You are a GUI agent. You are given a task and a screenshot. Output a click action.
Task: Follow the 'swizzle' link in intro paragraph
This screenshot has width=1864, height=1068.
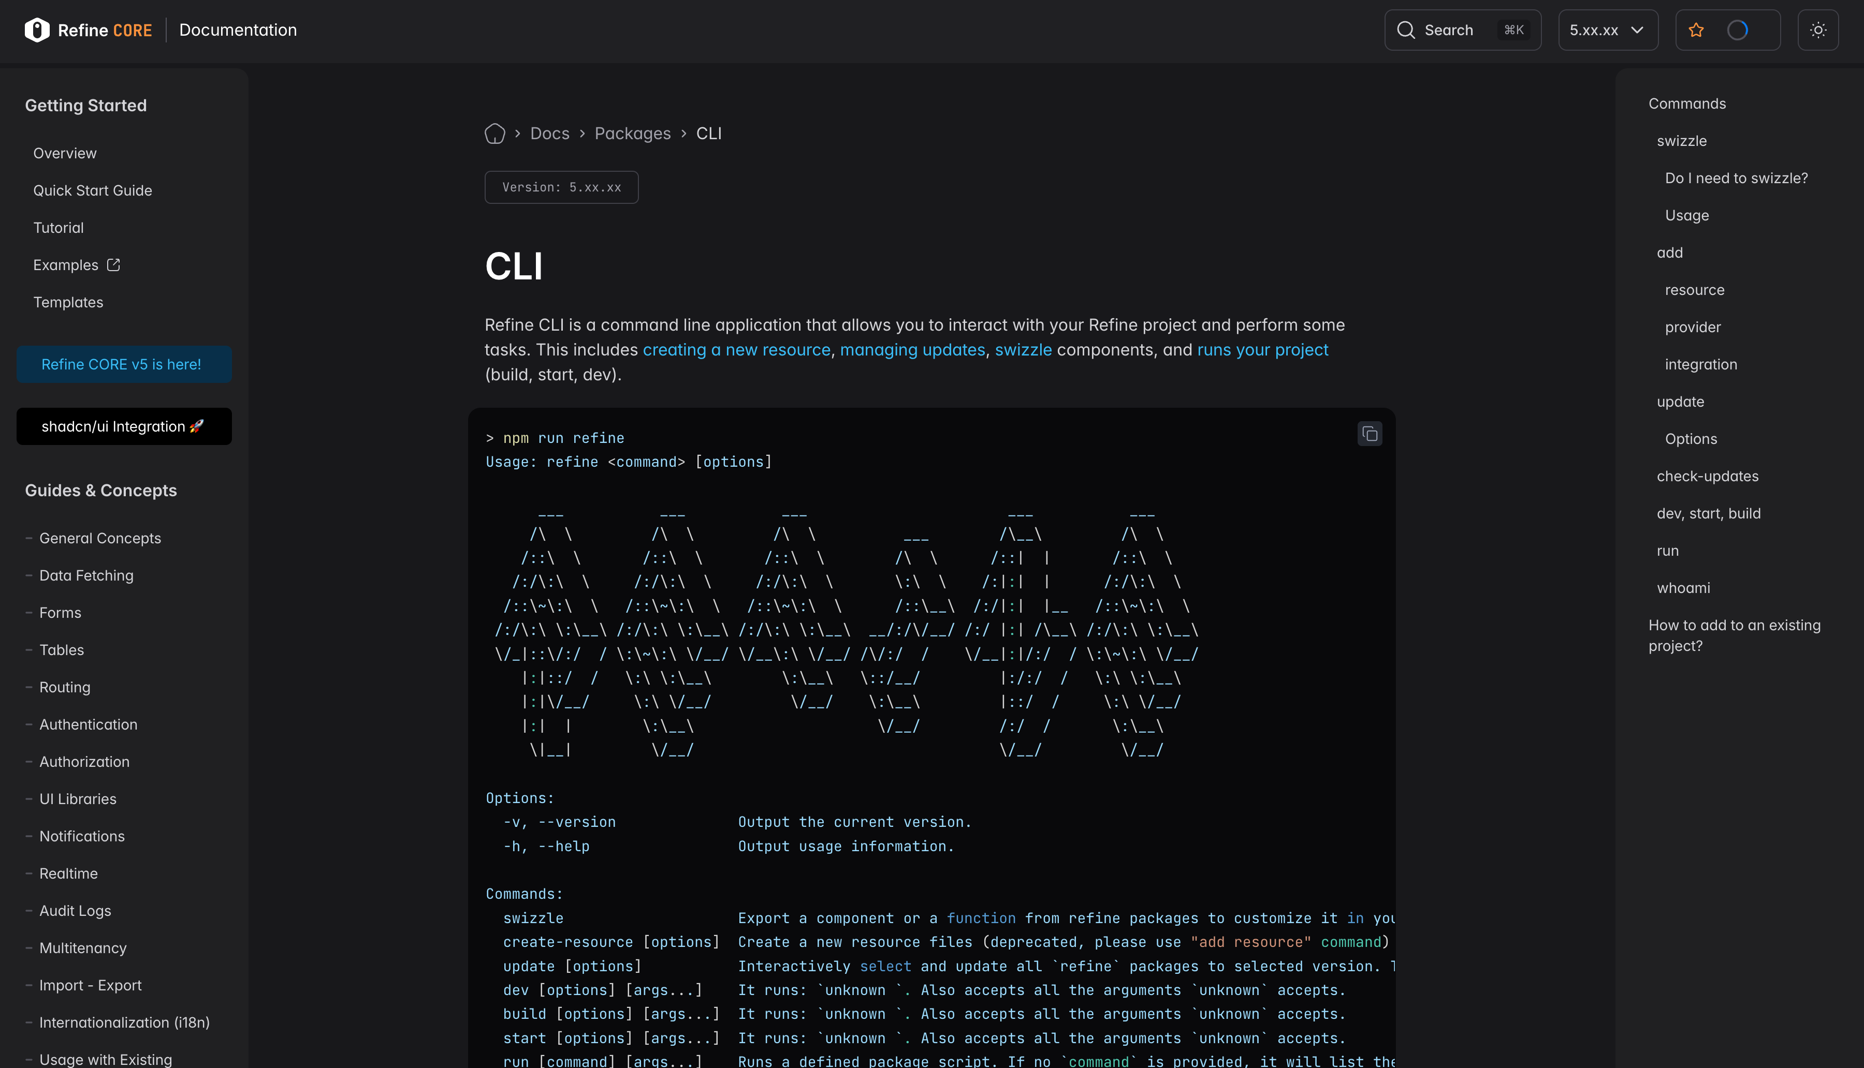[1023, 350]
